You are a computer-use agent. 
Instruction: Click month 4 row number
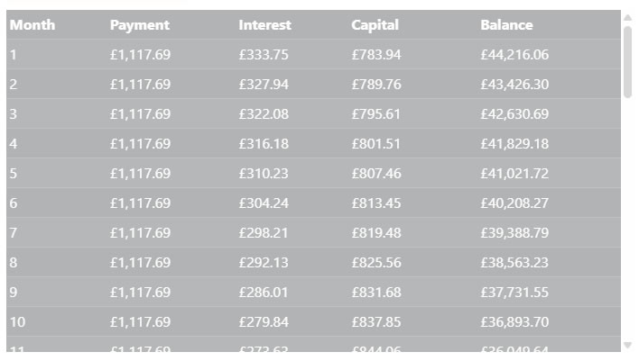tap(14, 144)
